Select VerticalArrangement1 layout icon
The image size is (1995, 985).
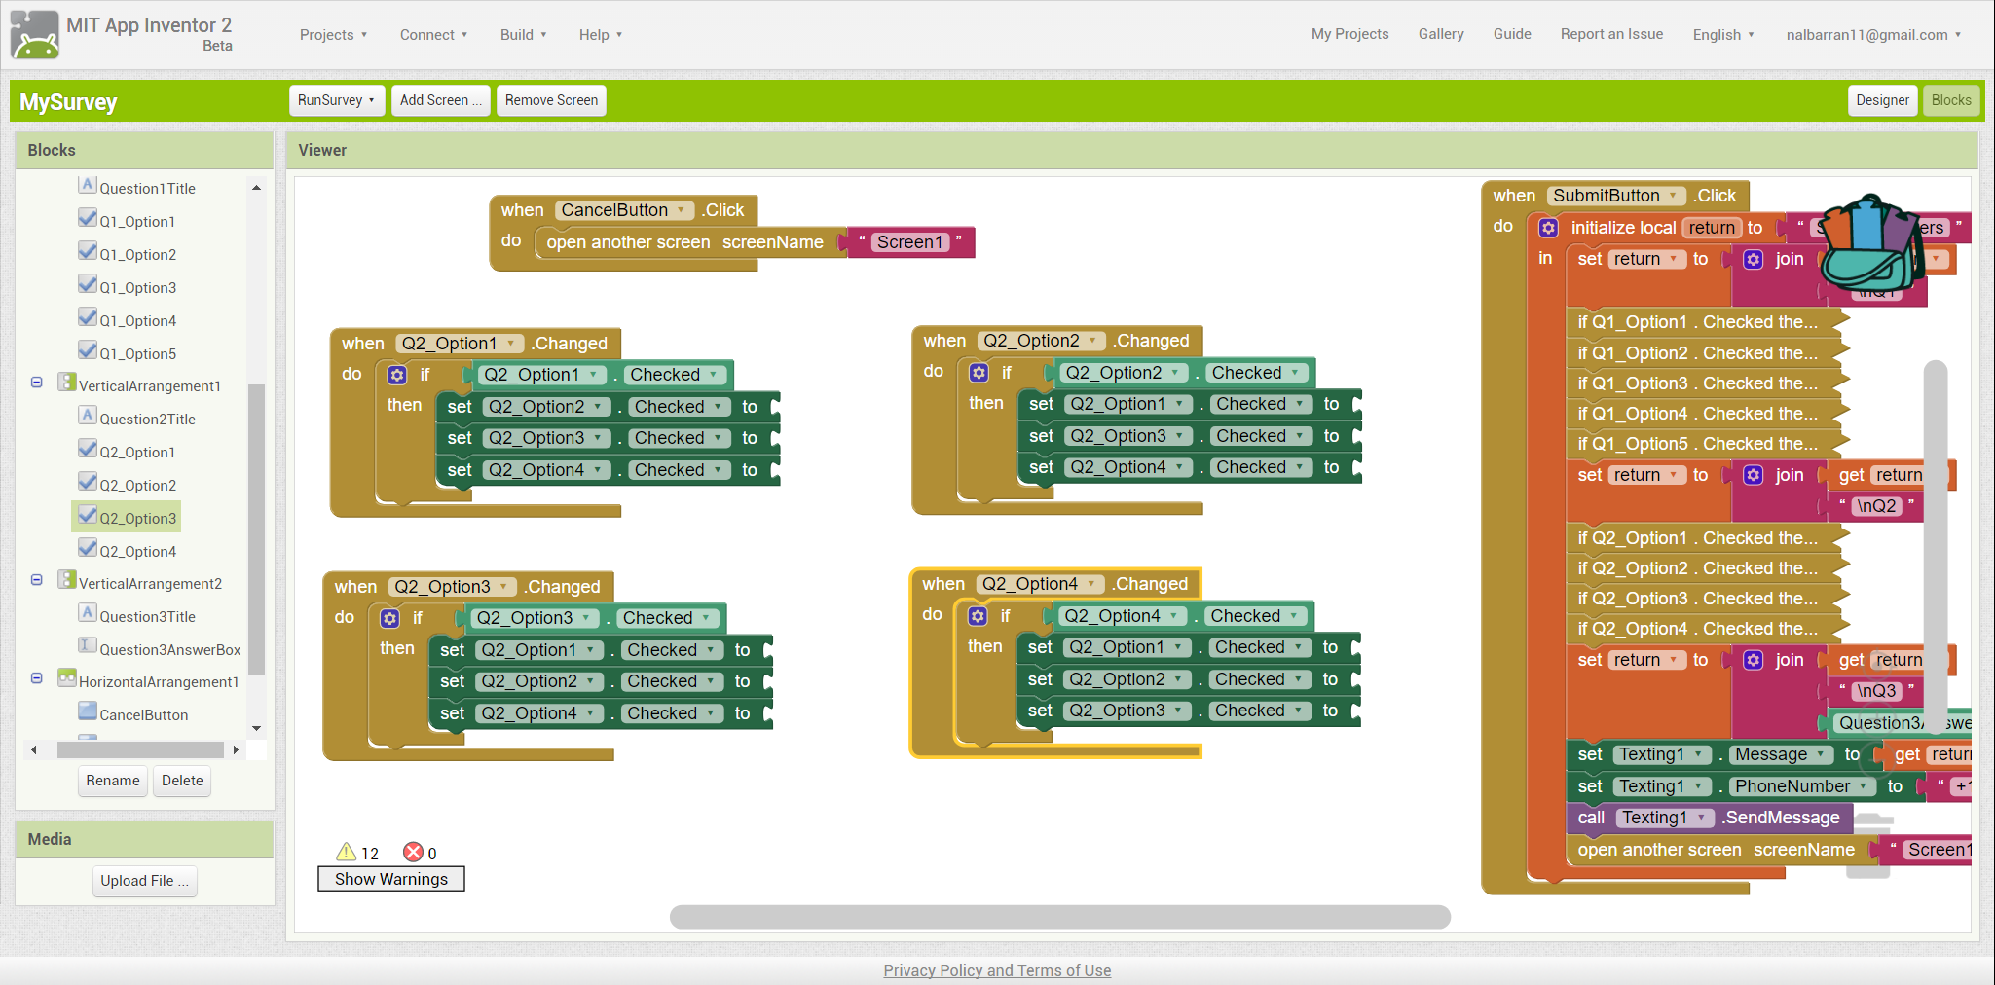click(x=67, y=383)
